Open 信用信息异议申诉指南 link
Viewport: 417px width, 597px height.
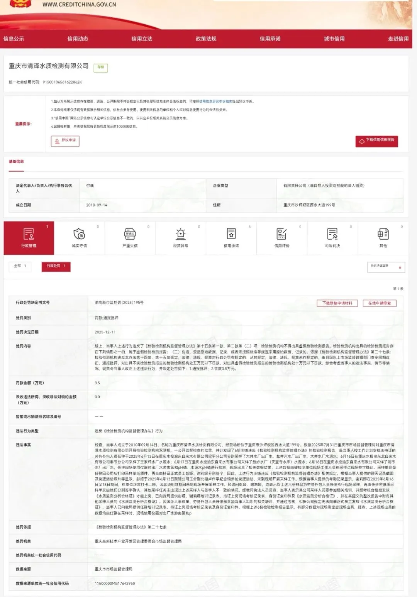[x=216, y=101]
